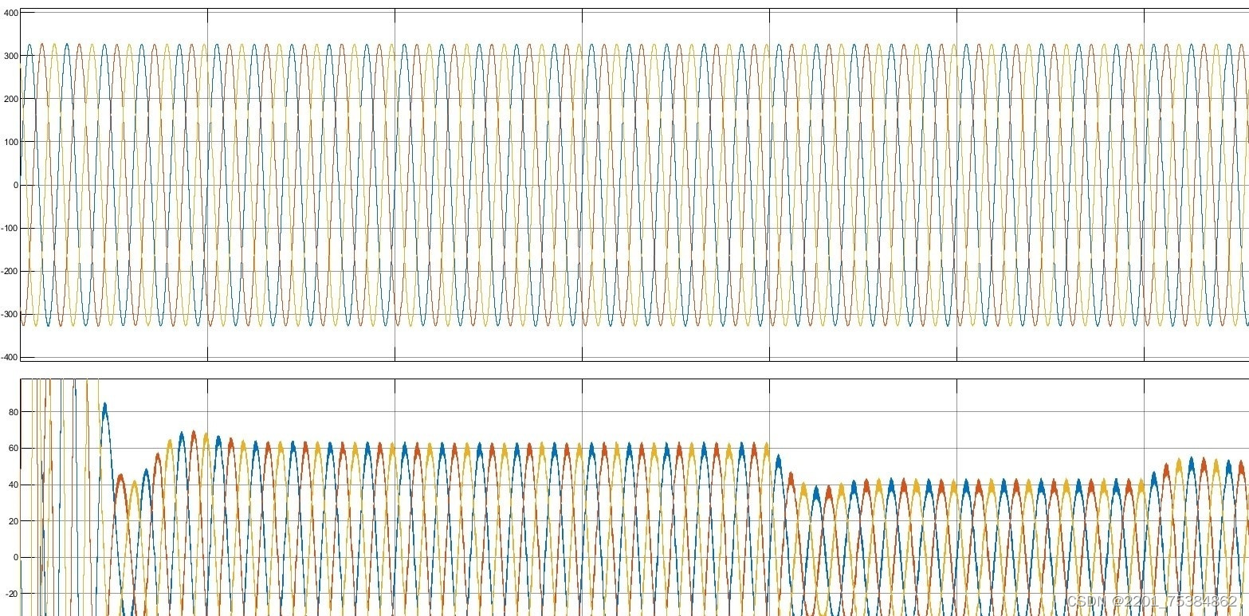The height and width of the screenshot is (616, 1249).
Task: Click the 300 tick label on upper plot
Action: click(x=10, y=56)
